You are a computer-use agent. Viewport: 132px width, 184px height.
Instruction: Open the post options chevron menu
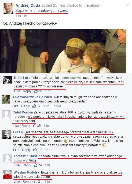tap(127, 5)
